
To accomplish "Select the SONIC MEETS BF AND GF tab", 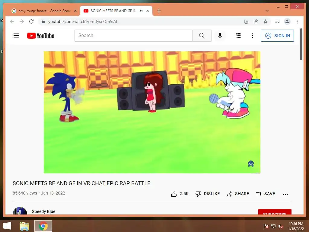I will coord(113,11).
